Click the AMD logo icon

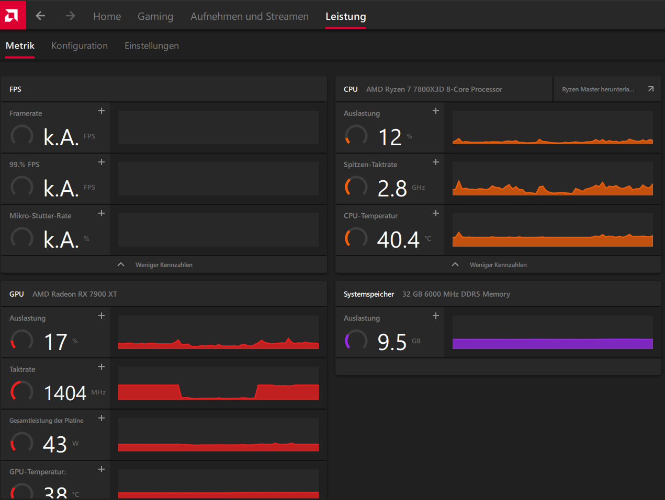pos(13,15)
